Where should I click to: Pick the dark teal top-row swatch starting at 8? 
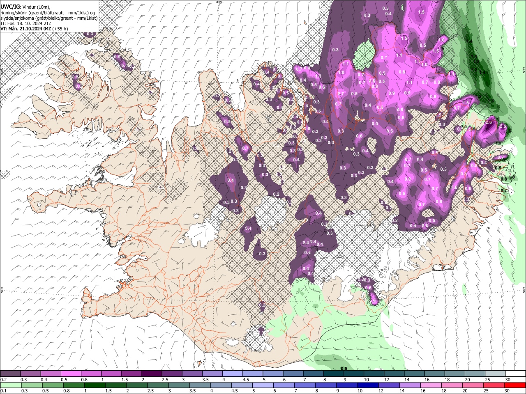coord(334,373)
